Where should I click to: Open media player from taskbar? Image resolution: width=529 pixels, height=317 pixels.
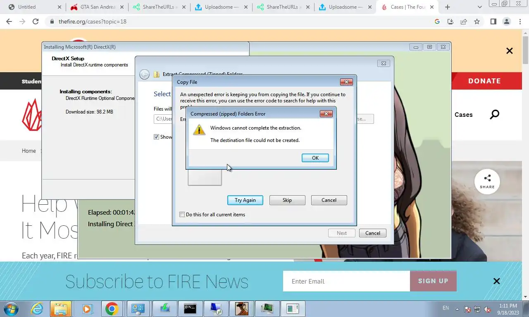(87, 309)
